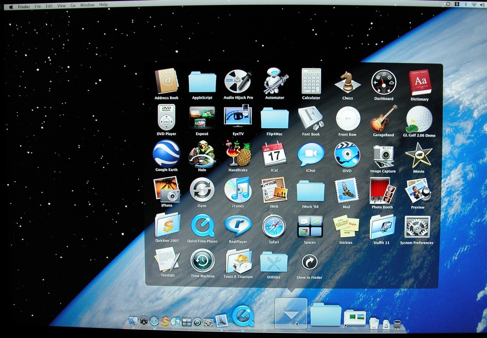
Task: Launch iSync
Action: click(x=202, y=190)
